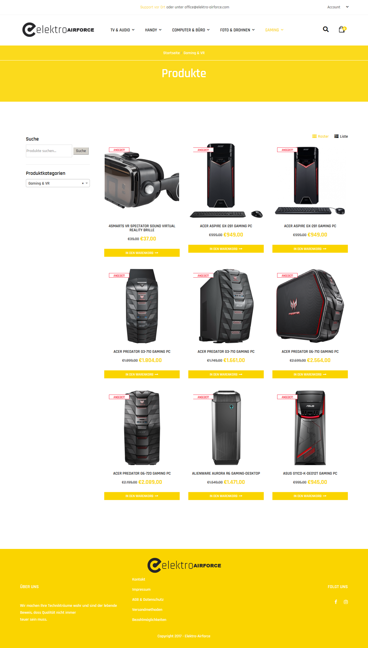
Task: Clear Gaming & VR category selection with x
Action: [83, 183]
